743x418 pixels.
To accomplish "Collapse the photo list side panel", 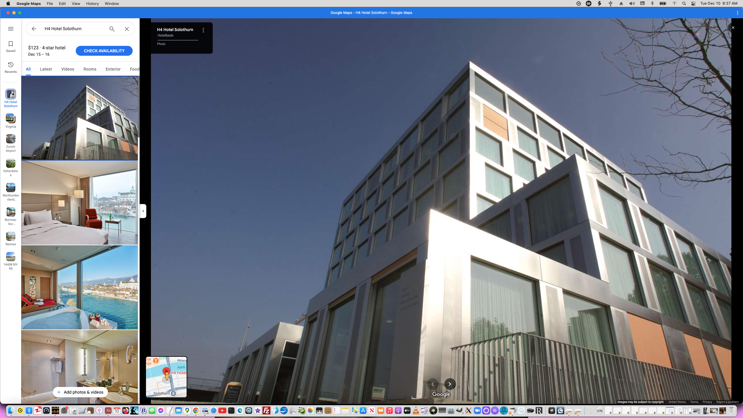I will (x=143, y=211).
